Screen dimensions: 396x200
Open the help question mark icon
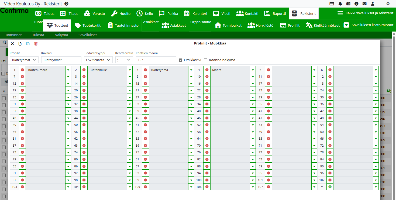pos(356,4)
